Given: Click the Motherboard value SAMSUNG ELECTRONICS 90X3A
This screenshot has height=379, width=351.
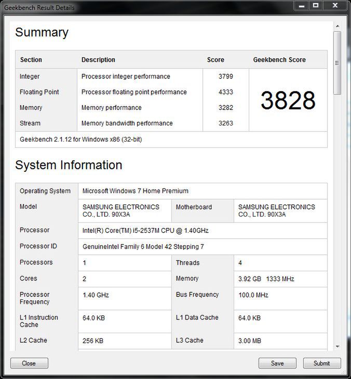Looking at the screenshot, I should (277, 210).
